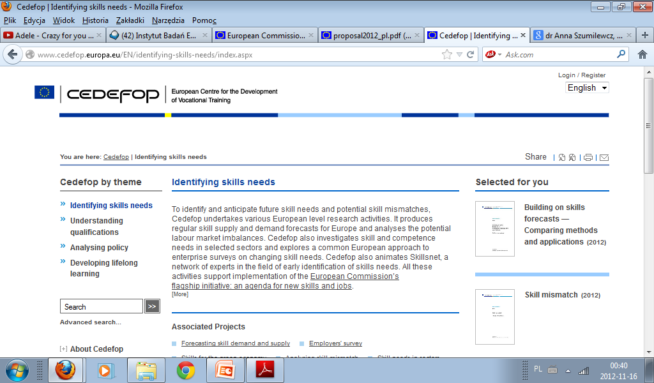Click the Cedefop breadcrumb link
This screenshot has width=654, height=383.
116,156
